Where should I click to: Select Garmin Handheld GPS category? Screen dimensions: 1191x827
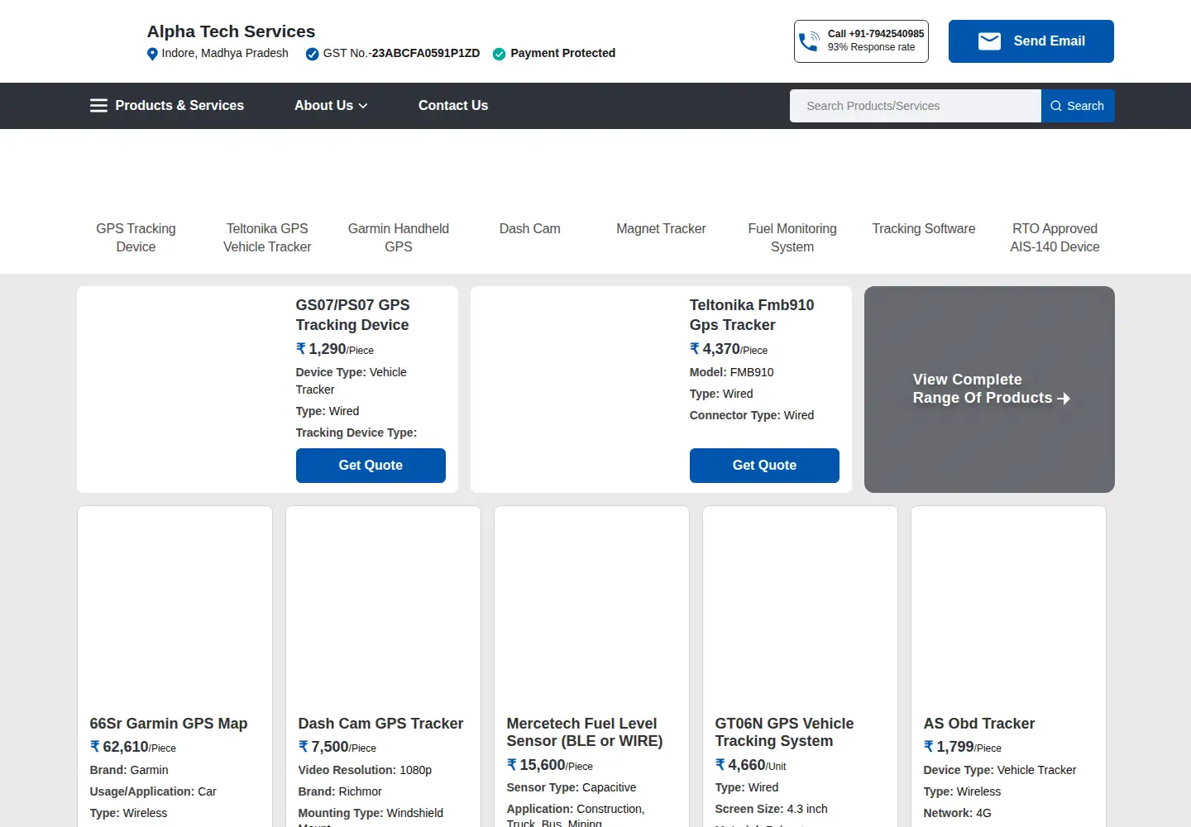click(x=399, y=237)
